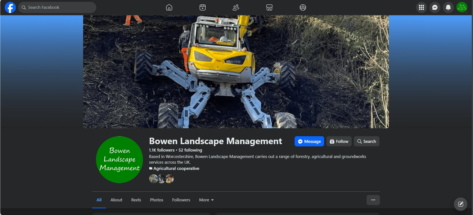
Task: Open the Video (Watch) icon
Action: [x=203, y=7]
